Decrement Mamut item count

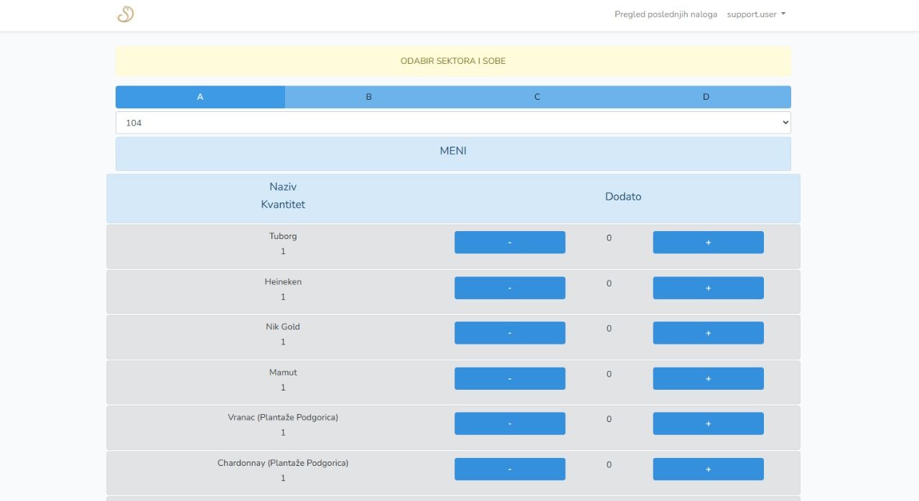pos(510,378)
